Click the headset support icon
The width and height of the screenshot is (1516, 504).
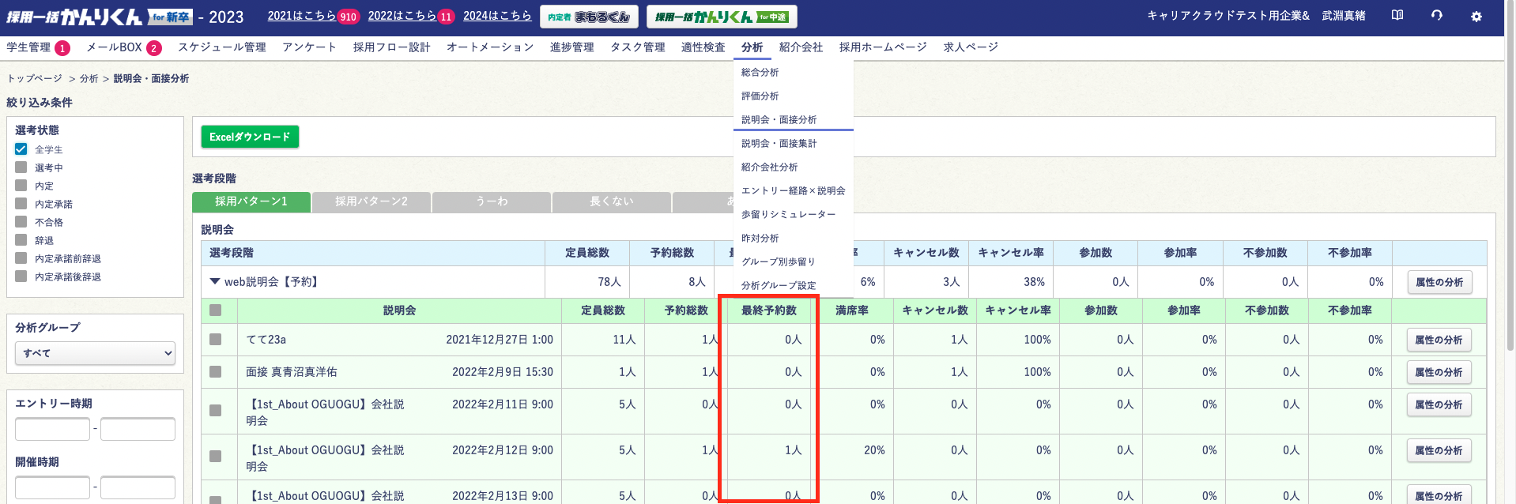click(1437, 16)
